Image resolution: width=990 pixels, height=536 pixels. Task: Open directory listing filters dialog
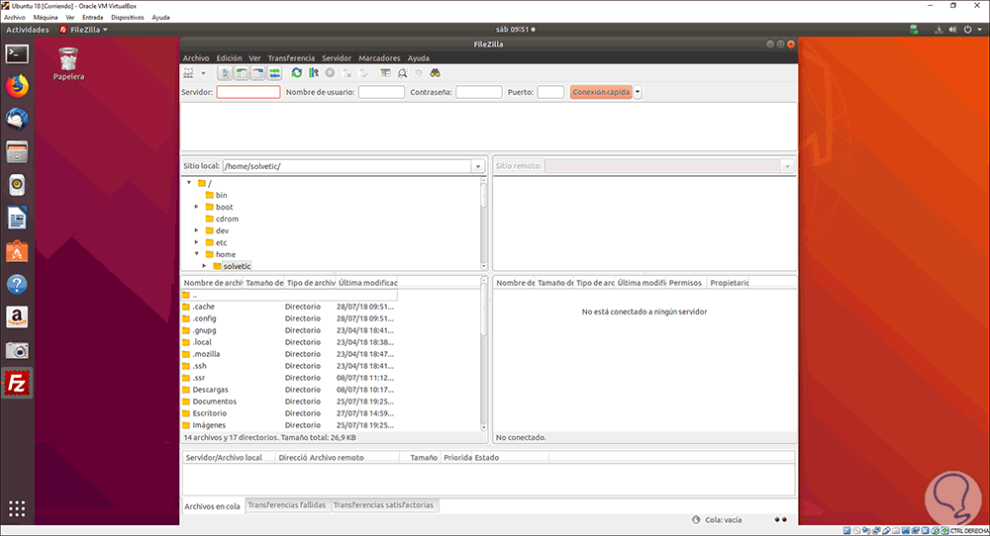pos(386,73)
